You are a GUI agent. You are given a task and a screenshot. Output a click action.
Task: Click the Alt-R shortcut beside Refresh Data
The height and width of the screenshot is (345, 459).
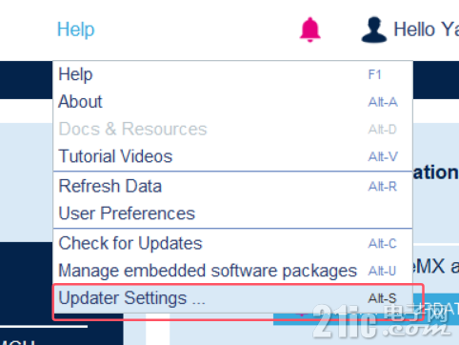pyautogui.click(x=382, y=187)
